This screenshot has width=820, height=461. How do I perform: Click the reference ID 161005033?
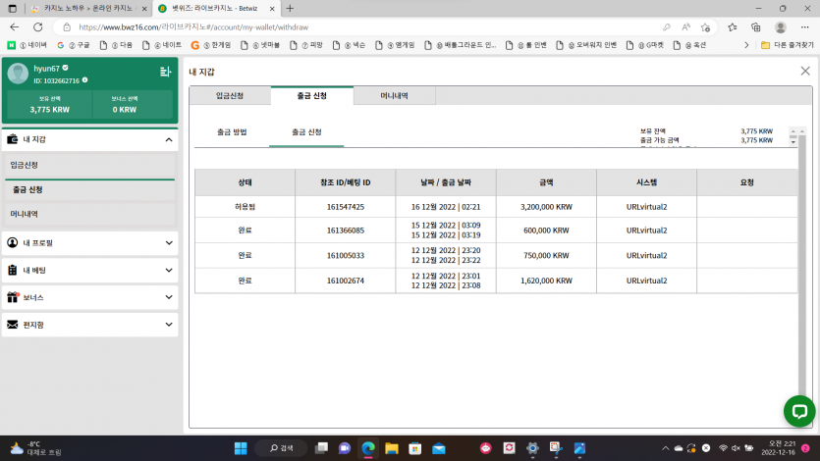tap(345, 255)
